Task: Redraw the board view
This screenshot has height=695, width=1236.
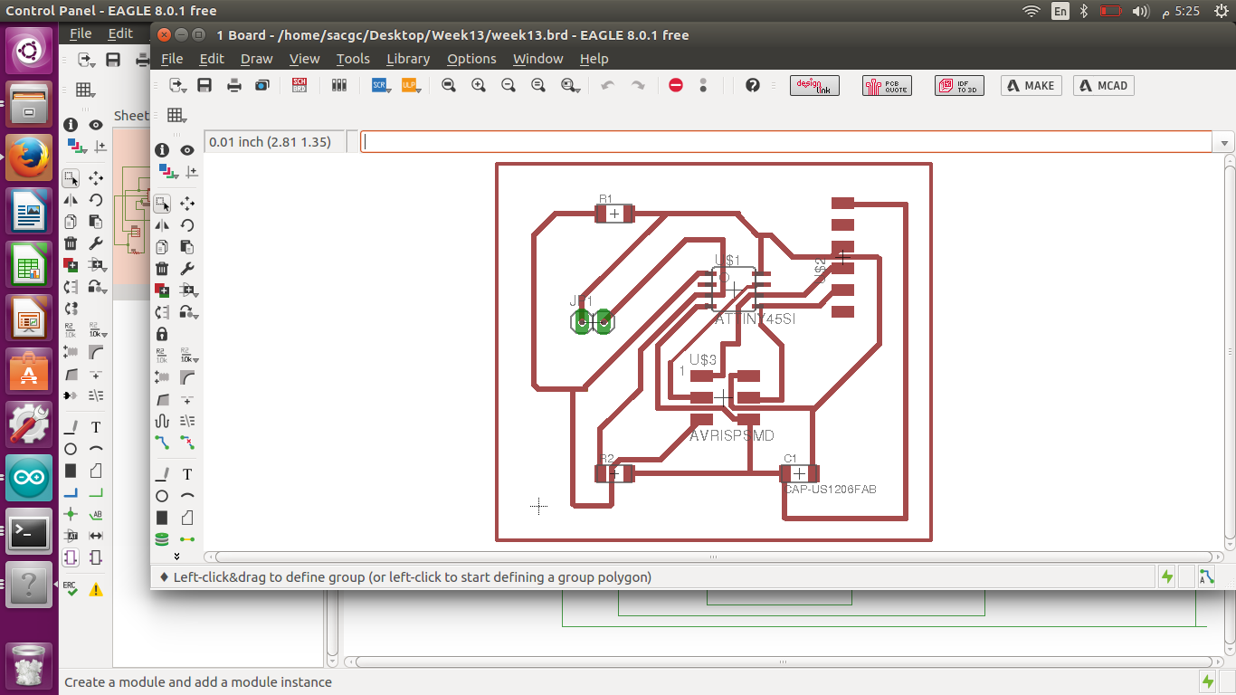Action: coord(538,85)
